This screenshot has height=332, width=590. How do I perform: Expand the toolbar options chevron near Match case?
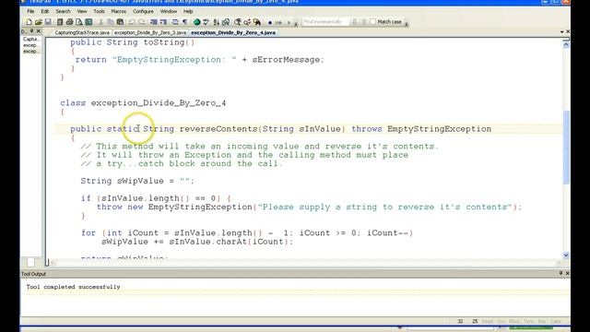pos(407,24)
